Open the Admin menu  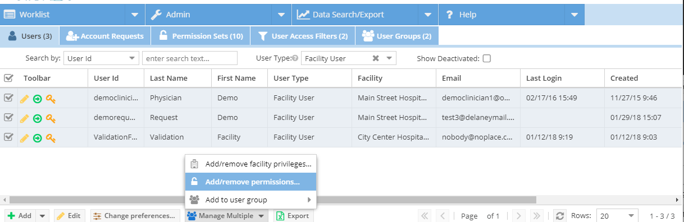point(208,15)
